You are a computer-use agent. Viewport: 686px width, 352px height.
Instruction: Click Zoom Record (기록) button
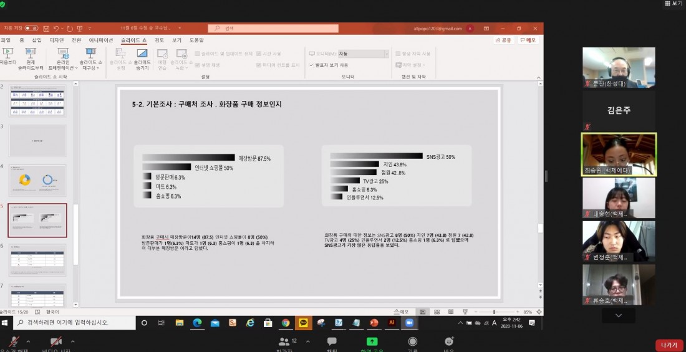412,344
